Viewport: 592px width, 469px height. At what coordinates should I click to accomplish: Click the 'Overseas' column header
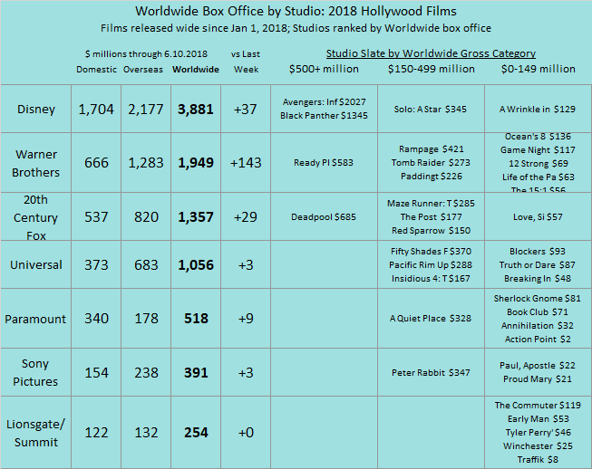coord(143,70)
